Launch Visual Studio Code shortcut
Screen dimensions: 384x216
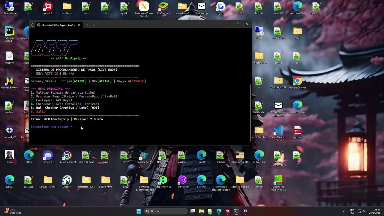pyautogui.click(x=278, y=133)
